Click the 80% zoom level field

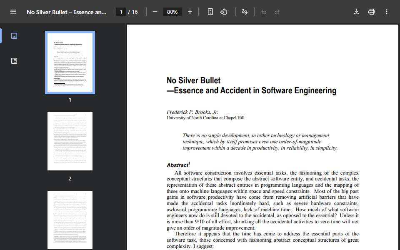point(172,12)
